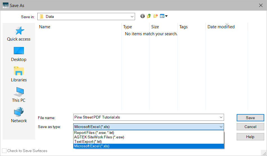Click the Back navigation arrow icon
The width and height of the screenshot is (267, 156).
[143, 16]
